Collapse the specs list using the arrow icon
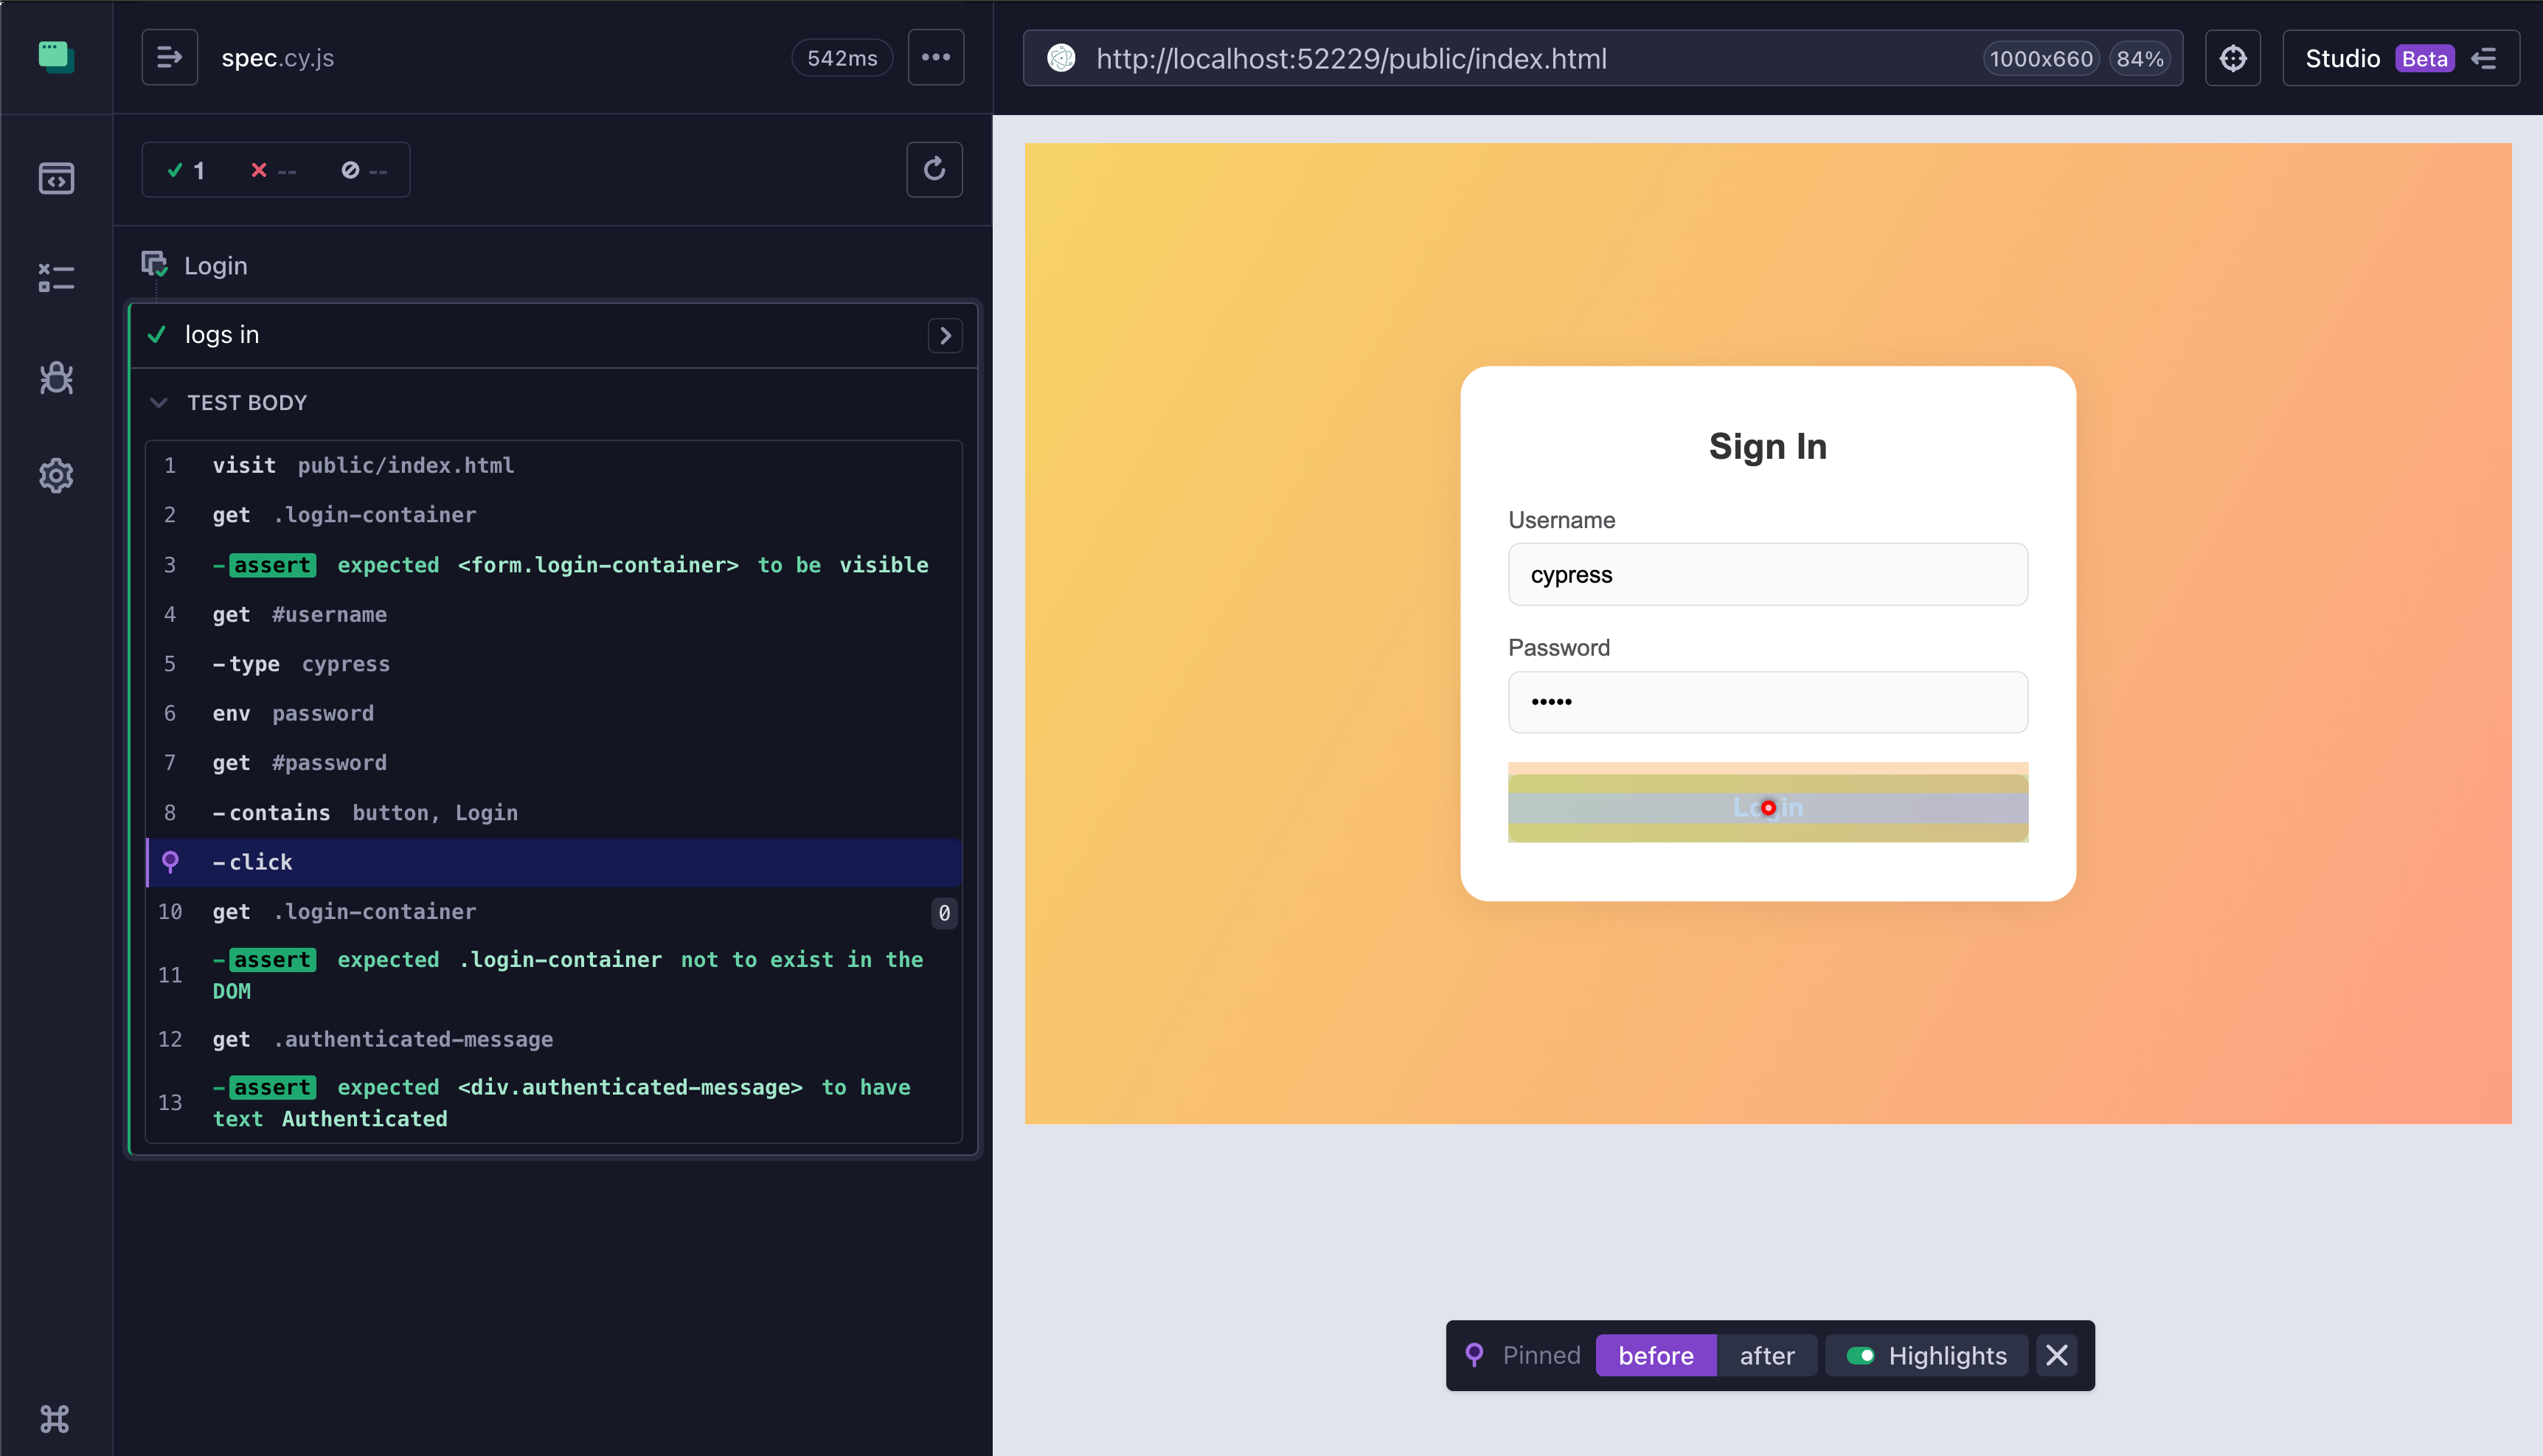 pyautogui.click(x=169, y=57)
